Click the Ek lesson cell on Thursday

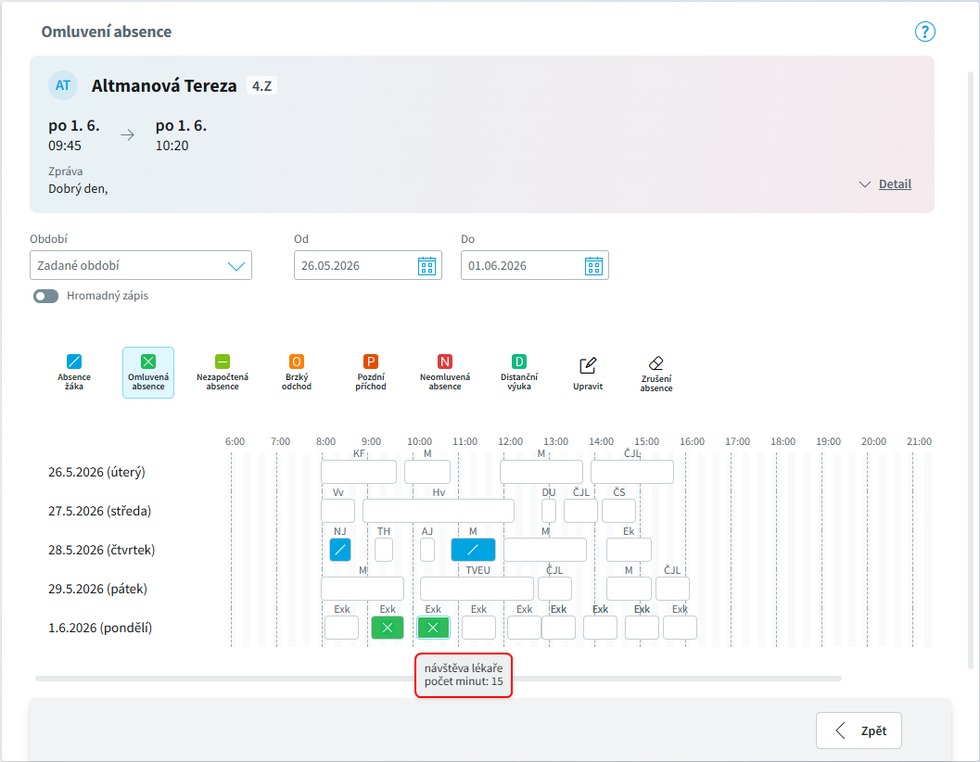pos(629,550)
